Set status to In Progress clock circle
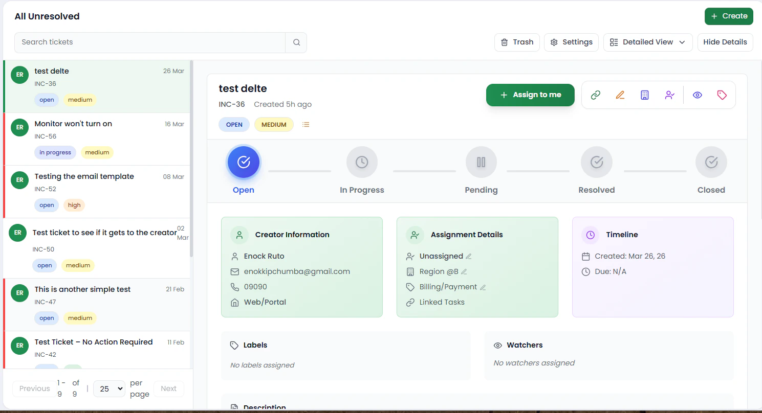 point(362,162)
